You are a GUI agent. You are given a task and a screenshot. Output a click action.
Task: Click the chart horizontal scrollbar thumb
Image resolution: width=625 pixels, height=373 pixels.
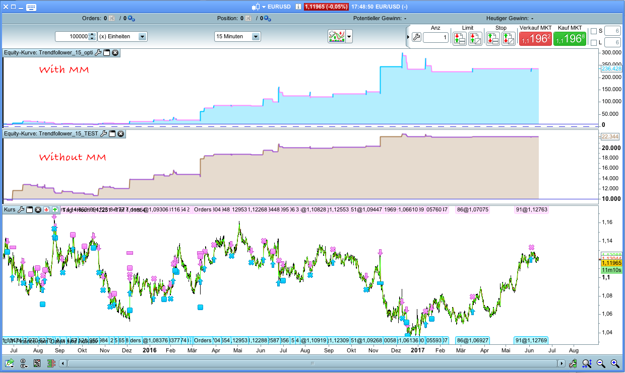[312, 363]
